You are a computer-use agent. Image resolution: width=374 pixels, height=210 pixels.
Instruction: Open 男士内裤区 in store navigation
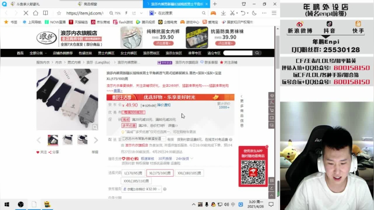[106, 53]
